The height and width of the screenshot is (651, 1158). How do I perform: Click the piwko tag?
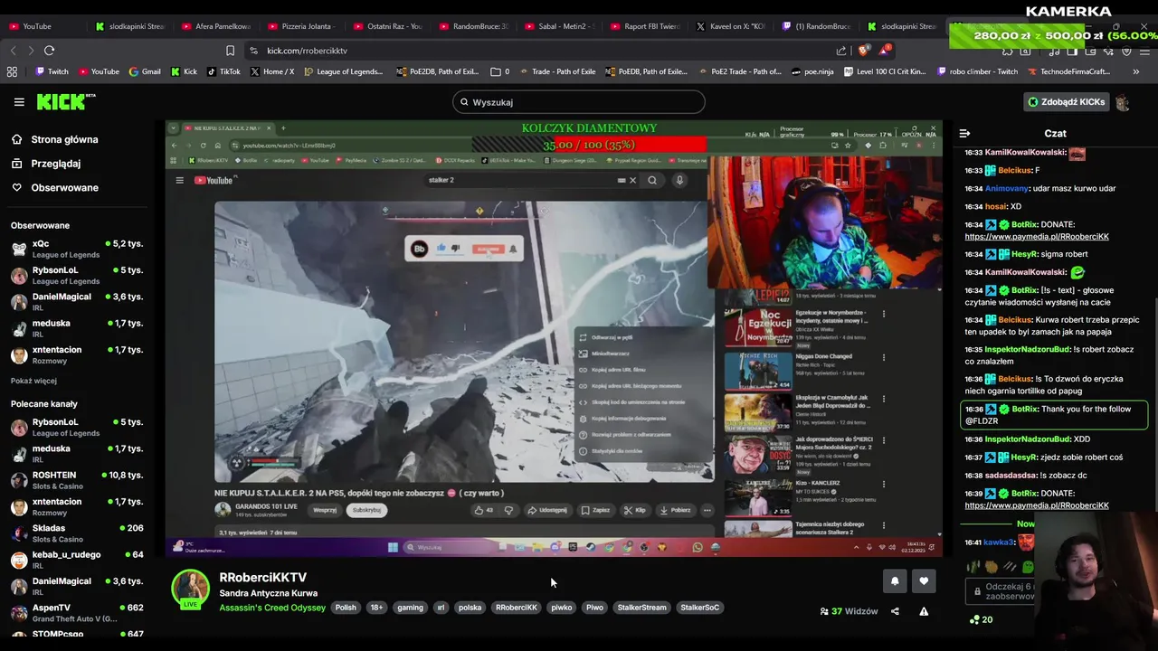[x=562, y=608]
